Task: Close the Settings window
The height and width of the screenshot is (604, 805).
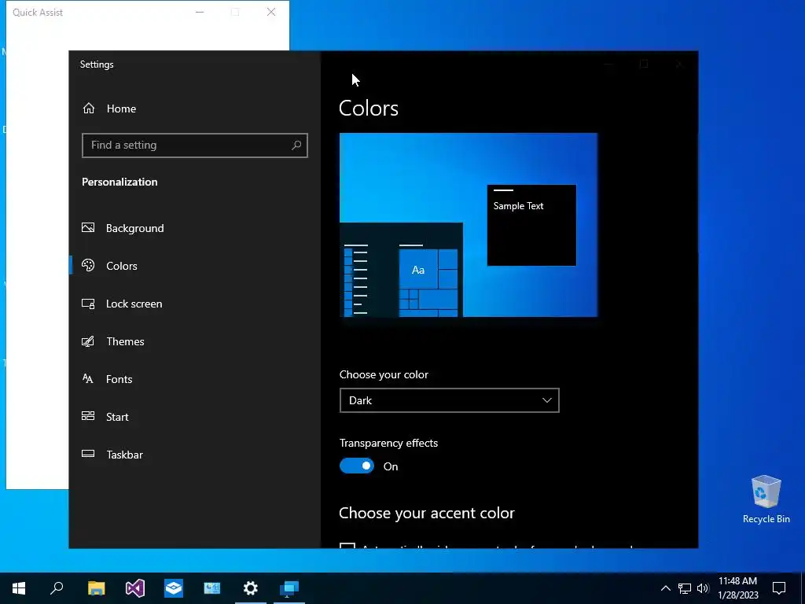Action: click(680, 64)
